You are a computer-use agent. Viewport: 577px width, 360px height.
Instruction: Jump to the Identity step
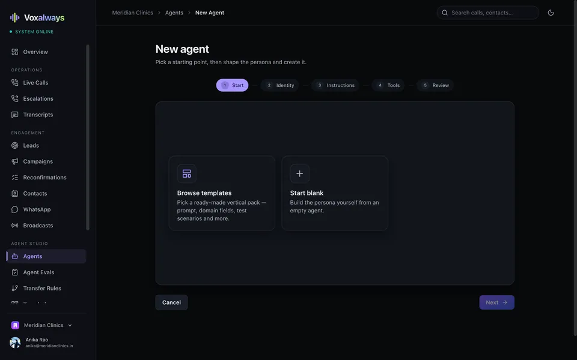[x=280, y=85]
